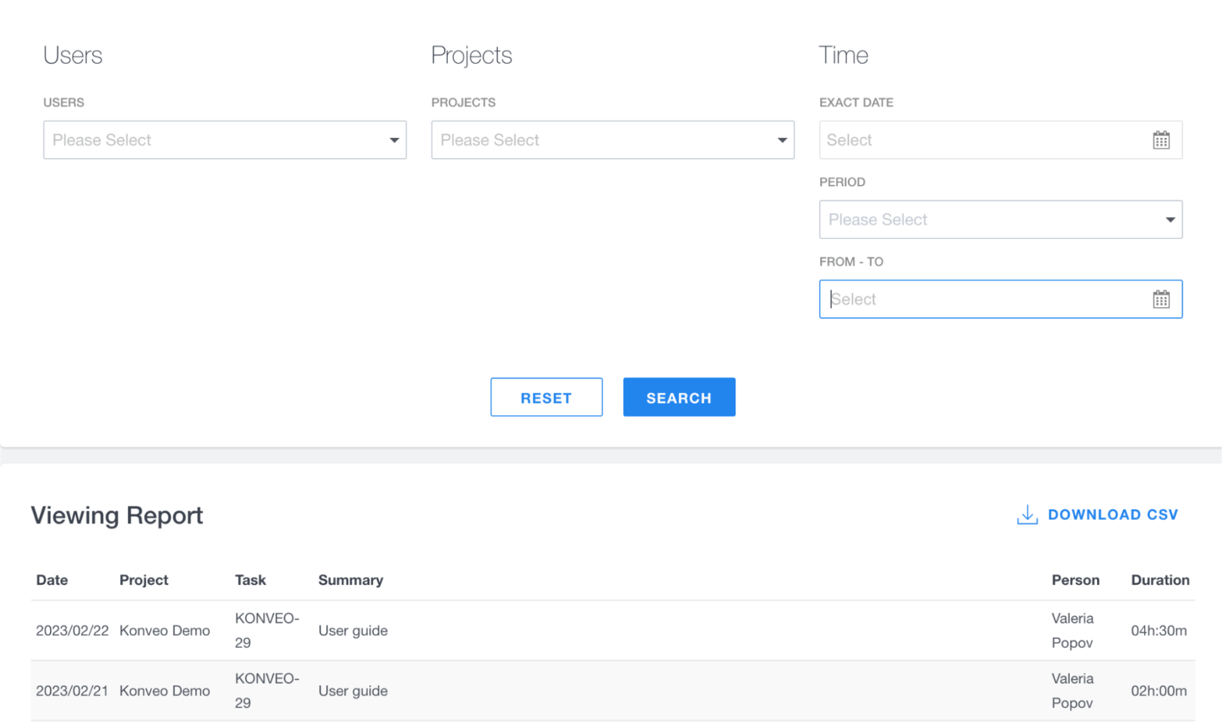
Task: Click the Download CSV link text
Action: [1112, 515]
